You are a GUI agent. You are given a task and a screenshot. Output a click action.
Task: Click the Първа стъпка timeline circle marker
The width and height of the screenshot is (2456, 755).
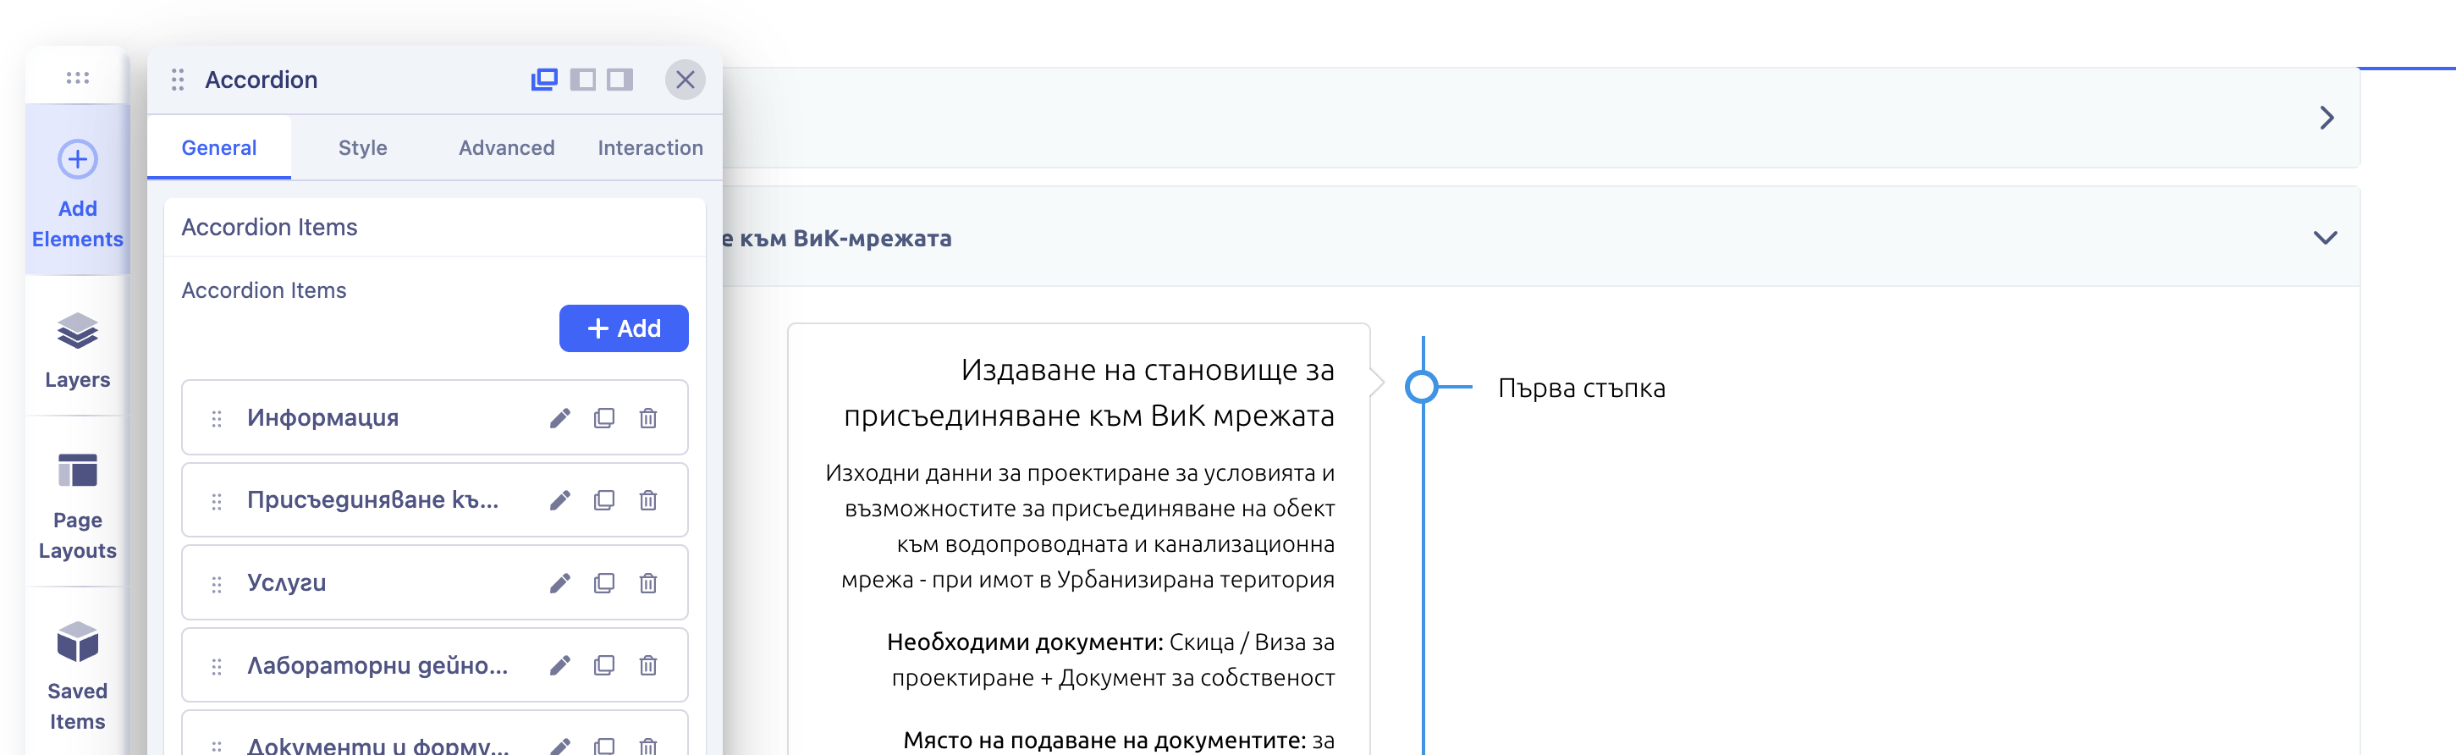click(1422, 386)
